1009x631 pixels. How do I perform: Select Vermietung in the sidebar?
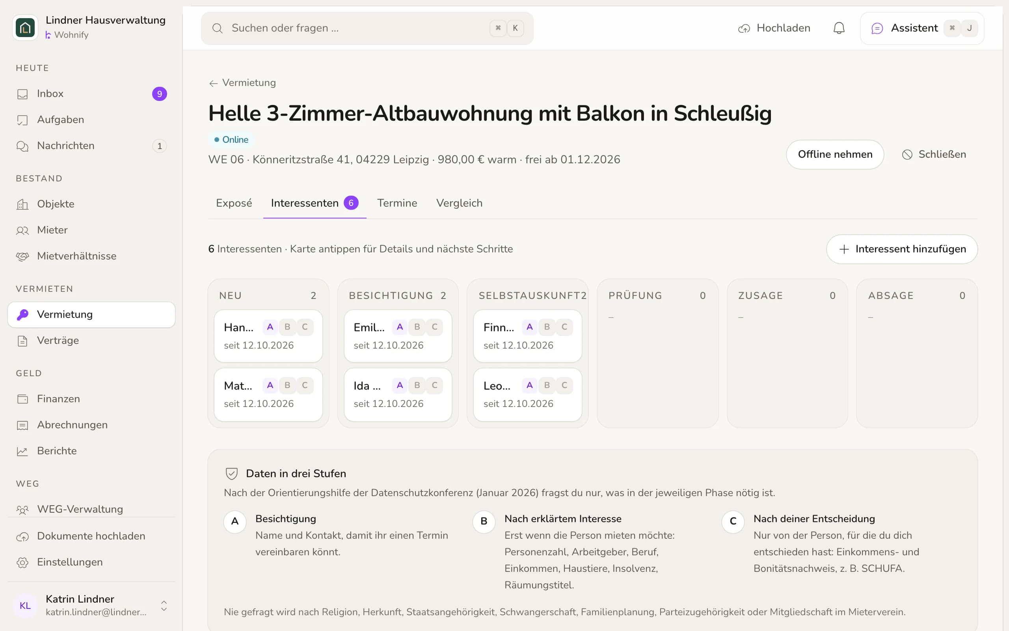[x=91, y=315]
